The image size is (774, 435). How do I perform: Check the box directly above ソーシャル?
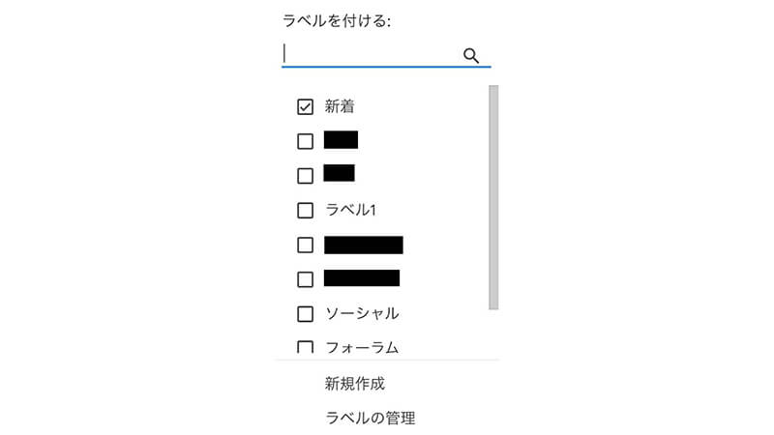click(x=306, y=279)
